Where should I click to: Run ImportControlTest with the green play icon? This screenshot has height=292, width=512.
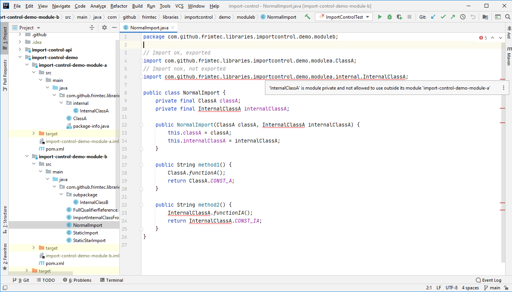tap(380, 17)
